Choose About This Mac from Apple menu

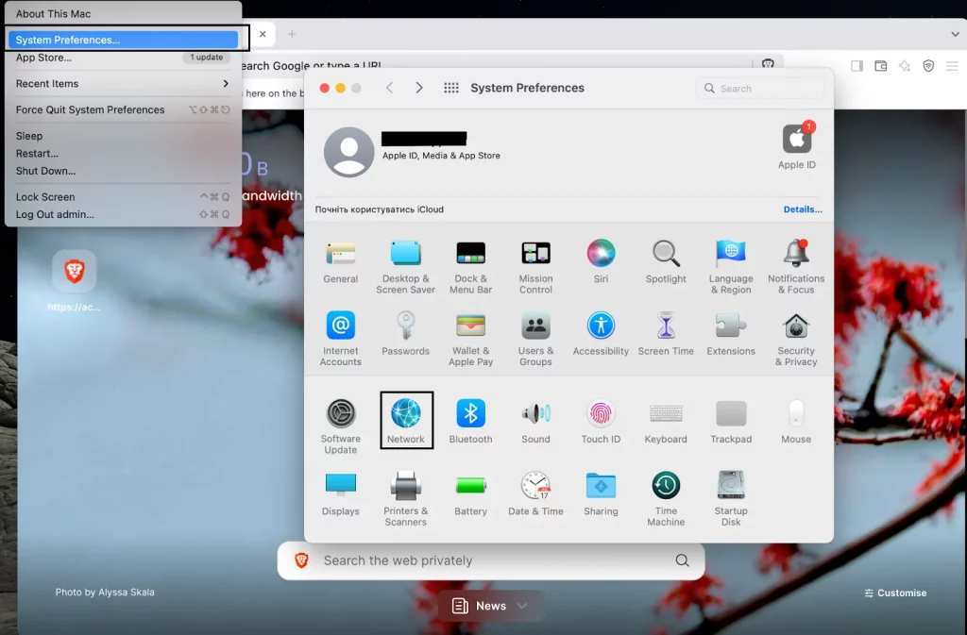tap(124, 13)
